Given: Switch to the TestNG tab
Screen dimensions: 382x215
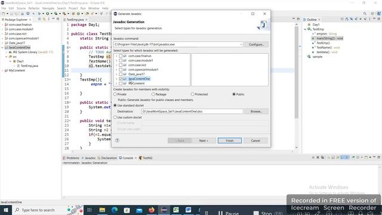Looking at the screenshot, I should tap(146, 158).
